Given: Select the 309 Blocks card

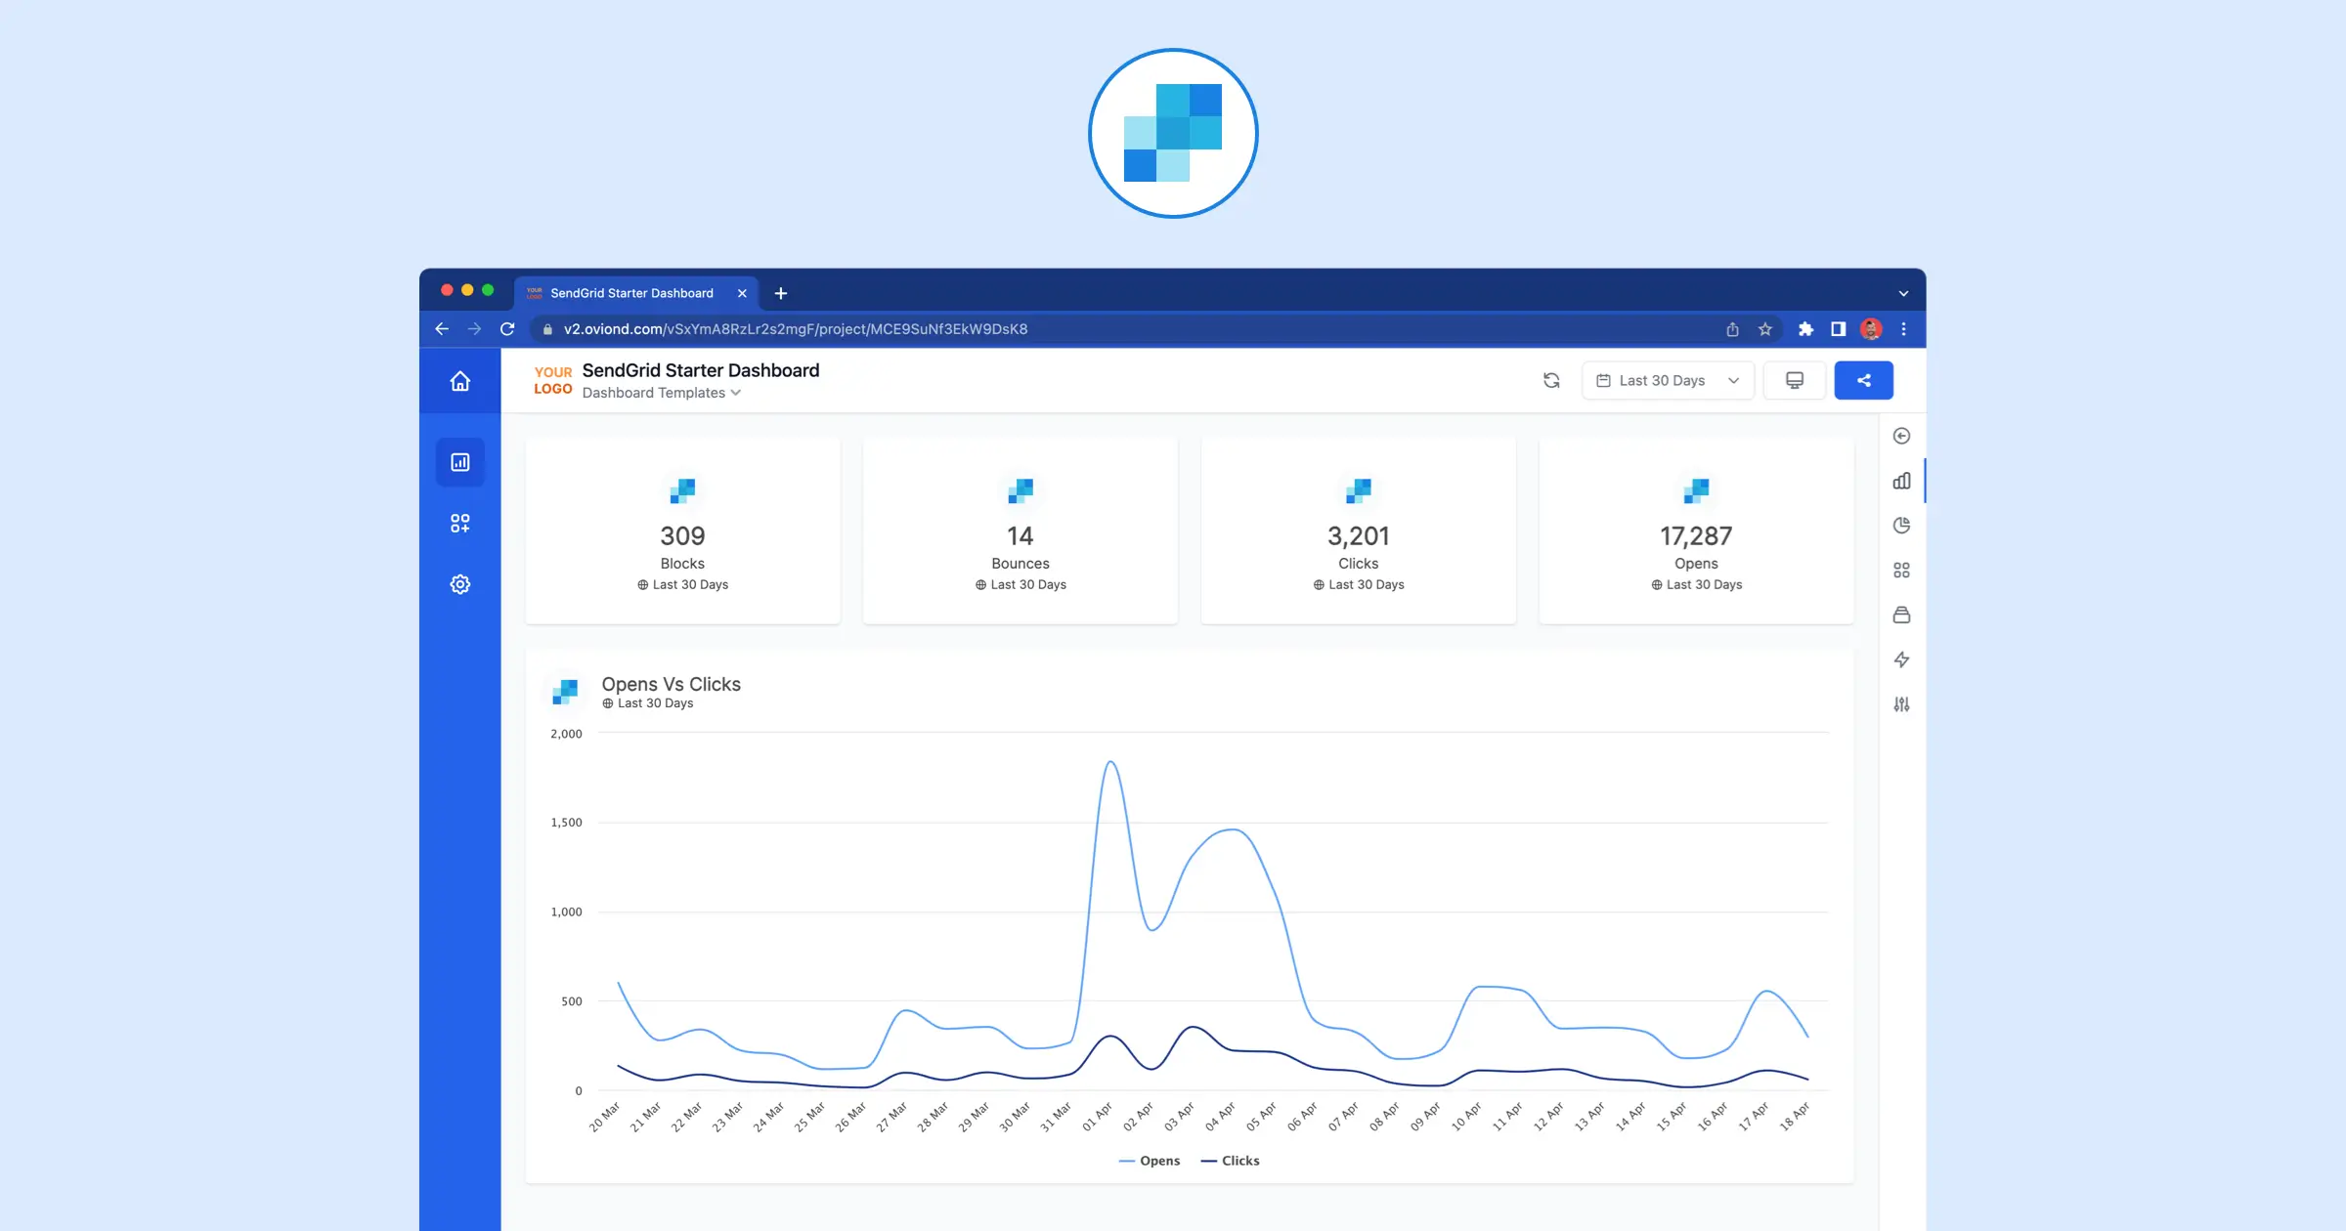Looking at the screenshot, I should click(682, 531).
